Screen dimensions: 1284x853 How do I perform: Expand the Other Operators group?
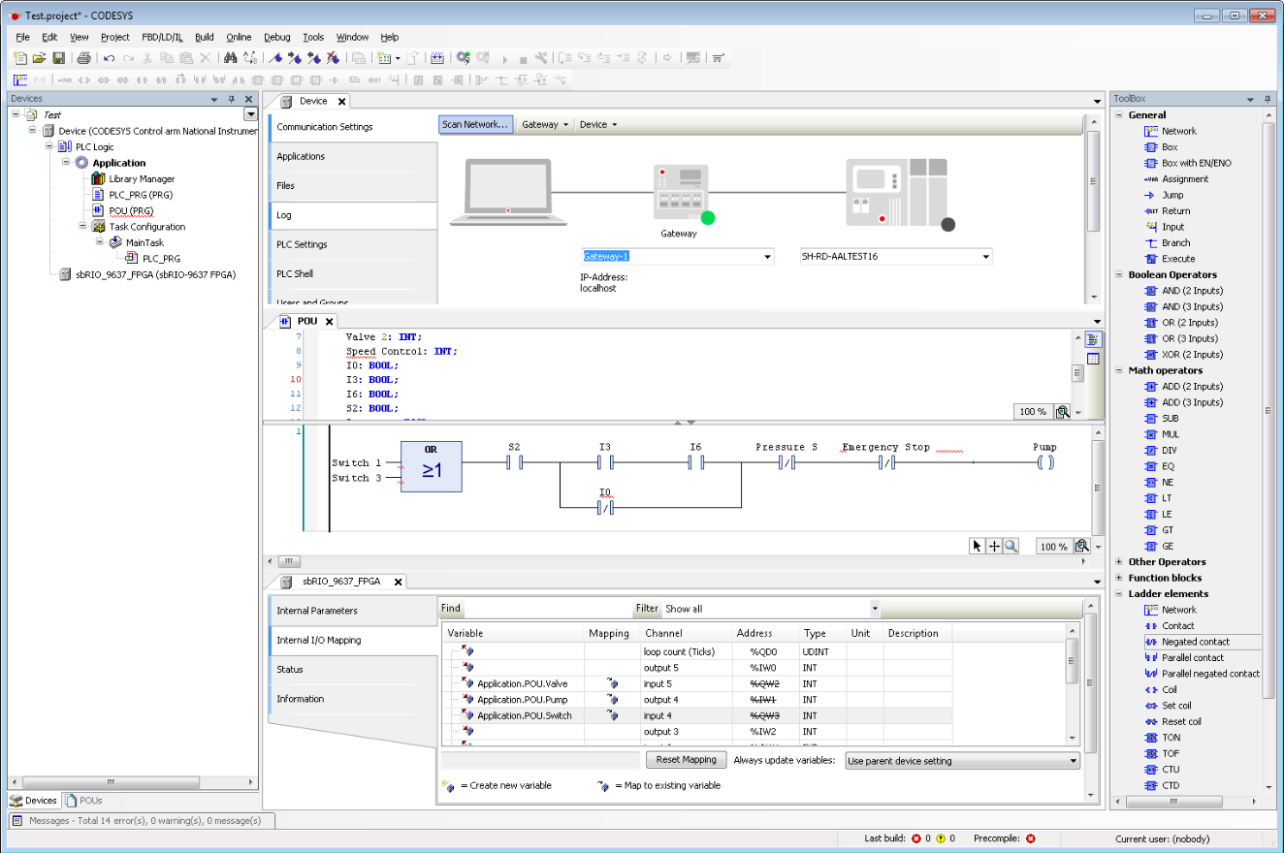(1119, 562)
